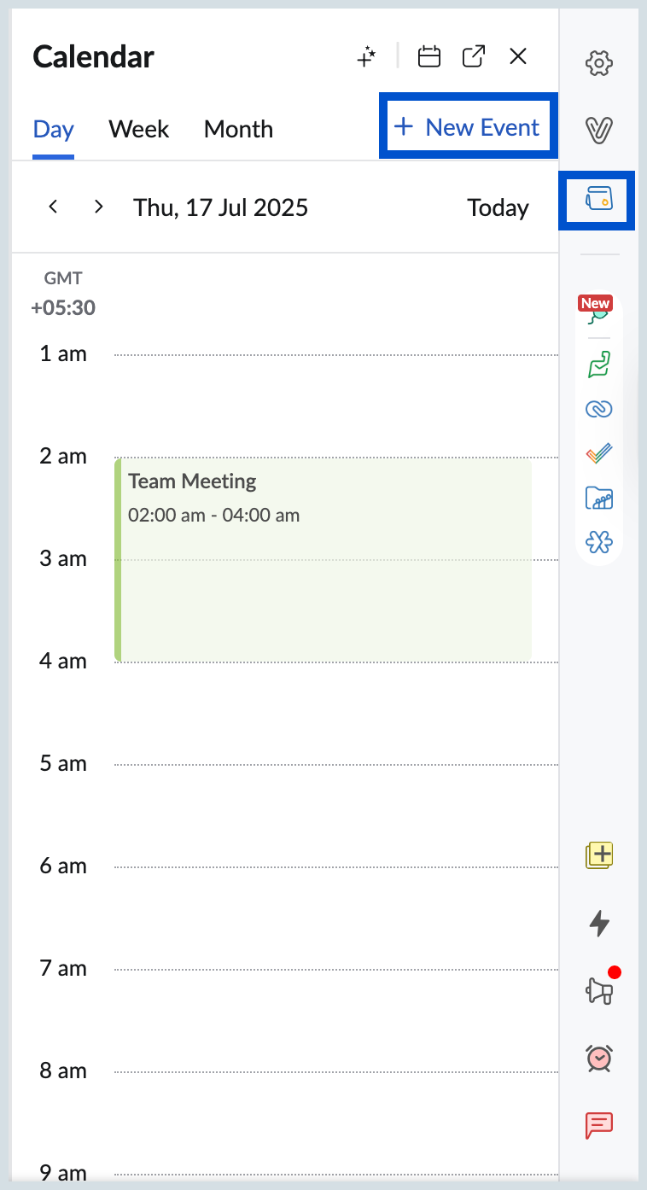
Task: Open the sticky notes icon
Action: coord(598,855)
